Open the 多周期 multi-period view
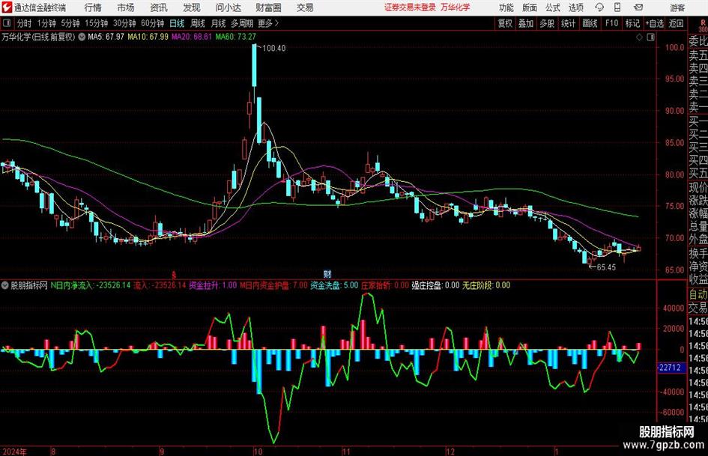This screenshot has width=708, height=456. (x=242, y=23)
